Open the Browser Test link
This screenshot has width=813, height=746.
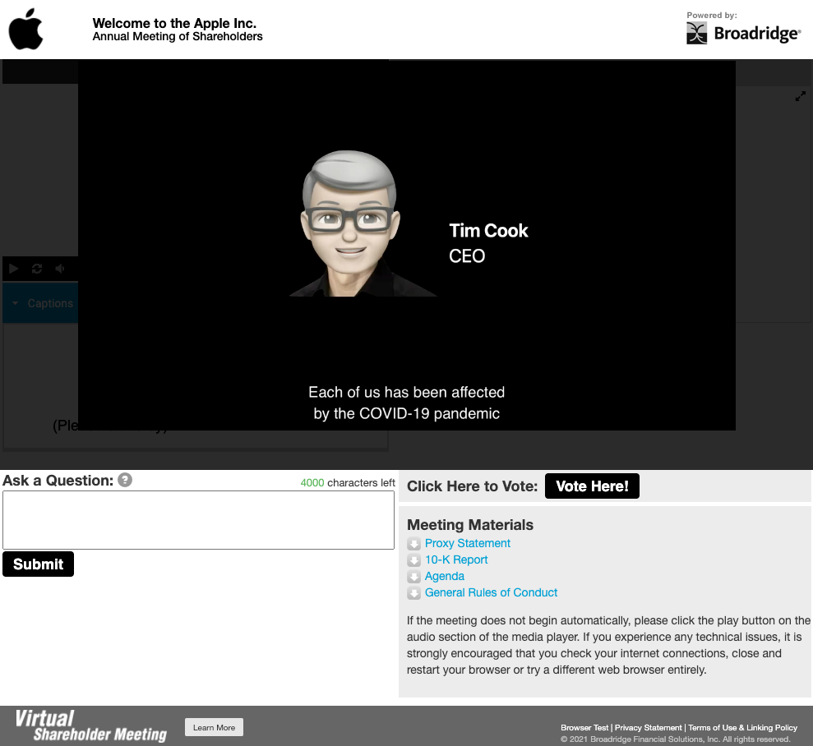point(584,727)
